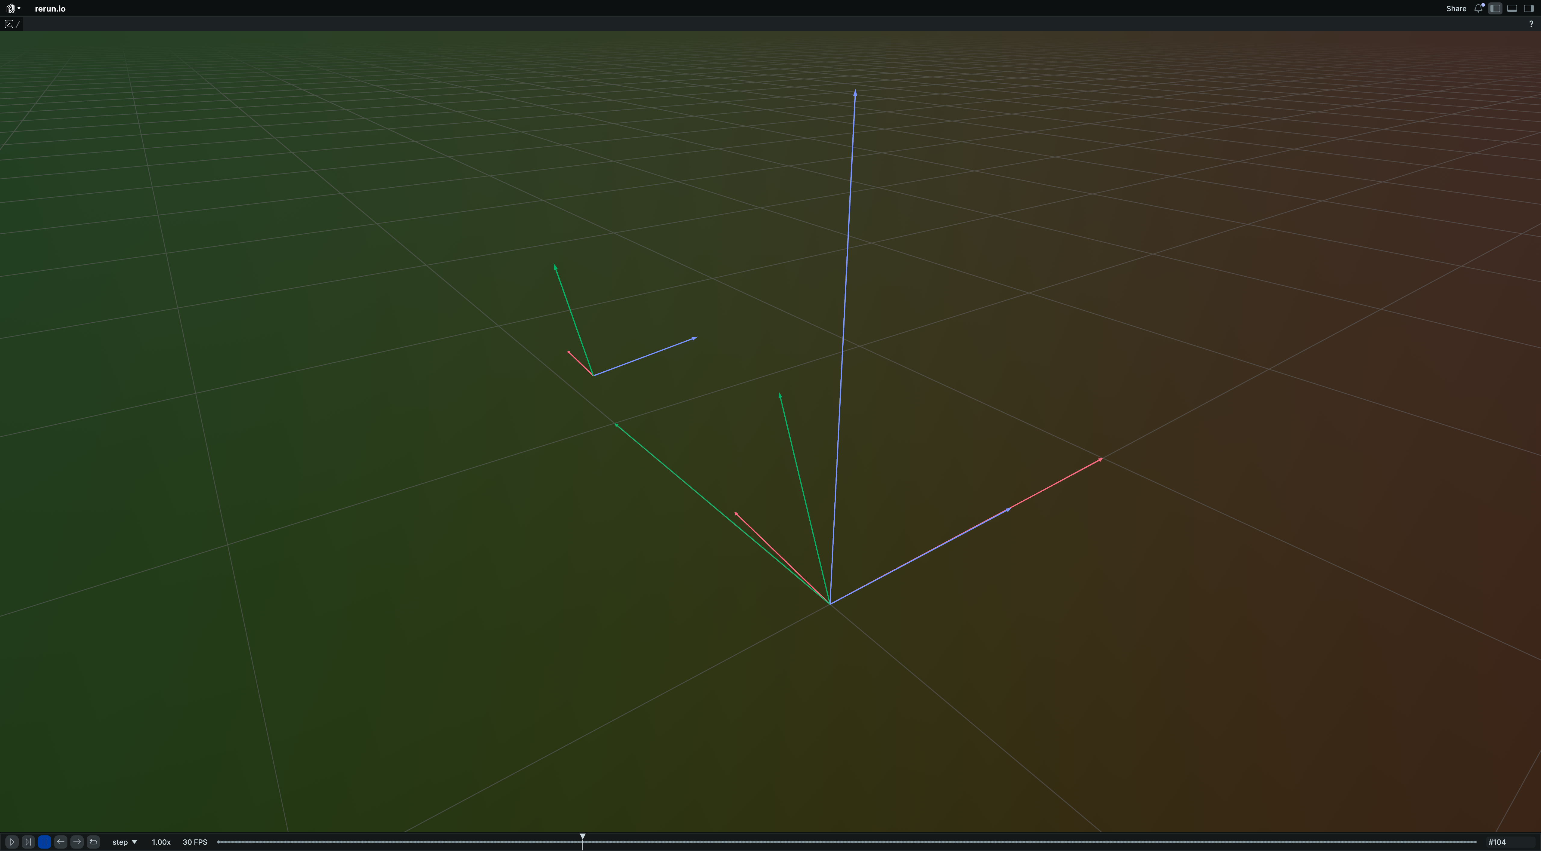1541x851 pixels.
Task: Open the view help question mark
Action: click(x=1531, y=24)
